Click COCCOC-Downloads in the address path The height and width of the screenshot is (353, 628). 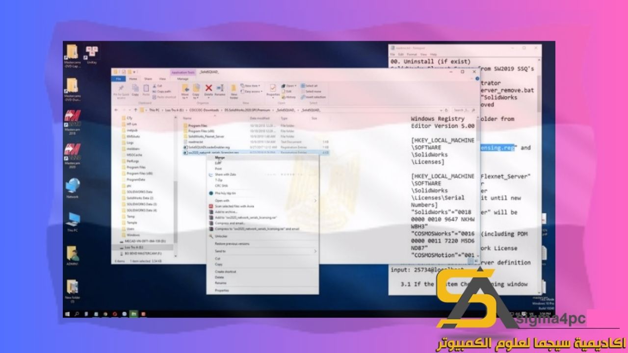(204, 110)
